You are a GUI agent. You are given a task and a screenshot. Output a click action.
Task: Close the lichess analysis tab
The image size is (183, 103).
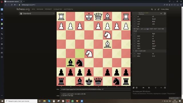point(21,1)
